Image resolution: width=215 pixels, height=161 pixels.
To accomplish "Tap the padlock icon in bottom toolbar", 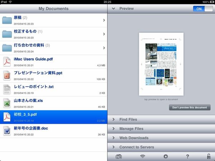I will click(x=209, y=156).
